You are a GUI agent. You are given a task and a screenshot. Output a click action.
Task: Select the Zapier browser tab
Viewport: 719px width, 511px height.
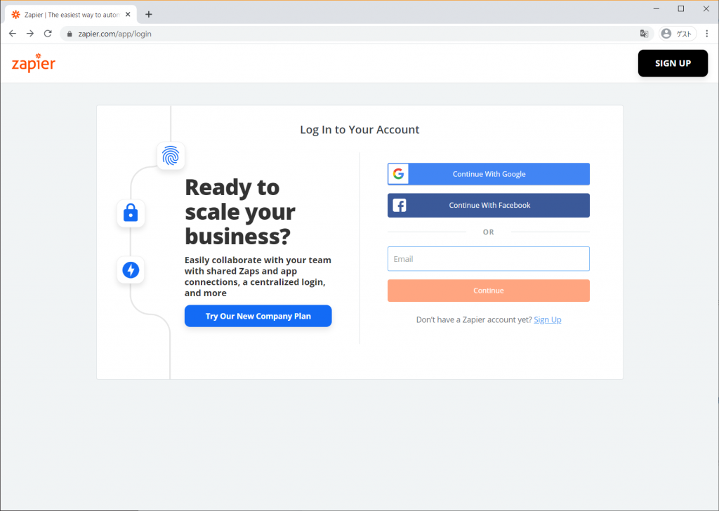tap(71, 15)
